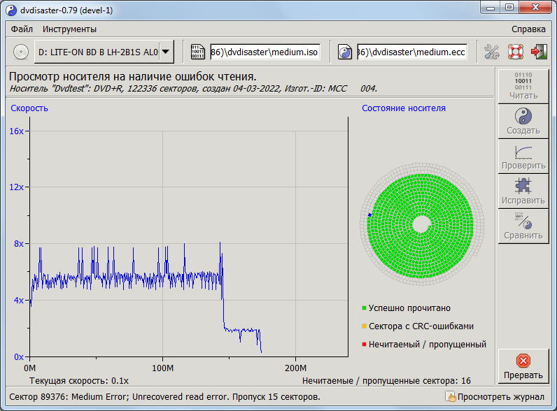Click the Читать button
The height and width of the screenshot is (411, 557).
point(523,86)
